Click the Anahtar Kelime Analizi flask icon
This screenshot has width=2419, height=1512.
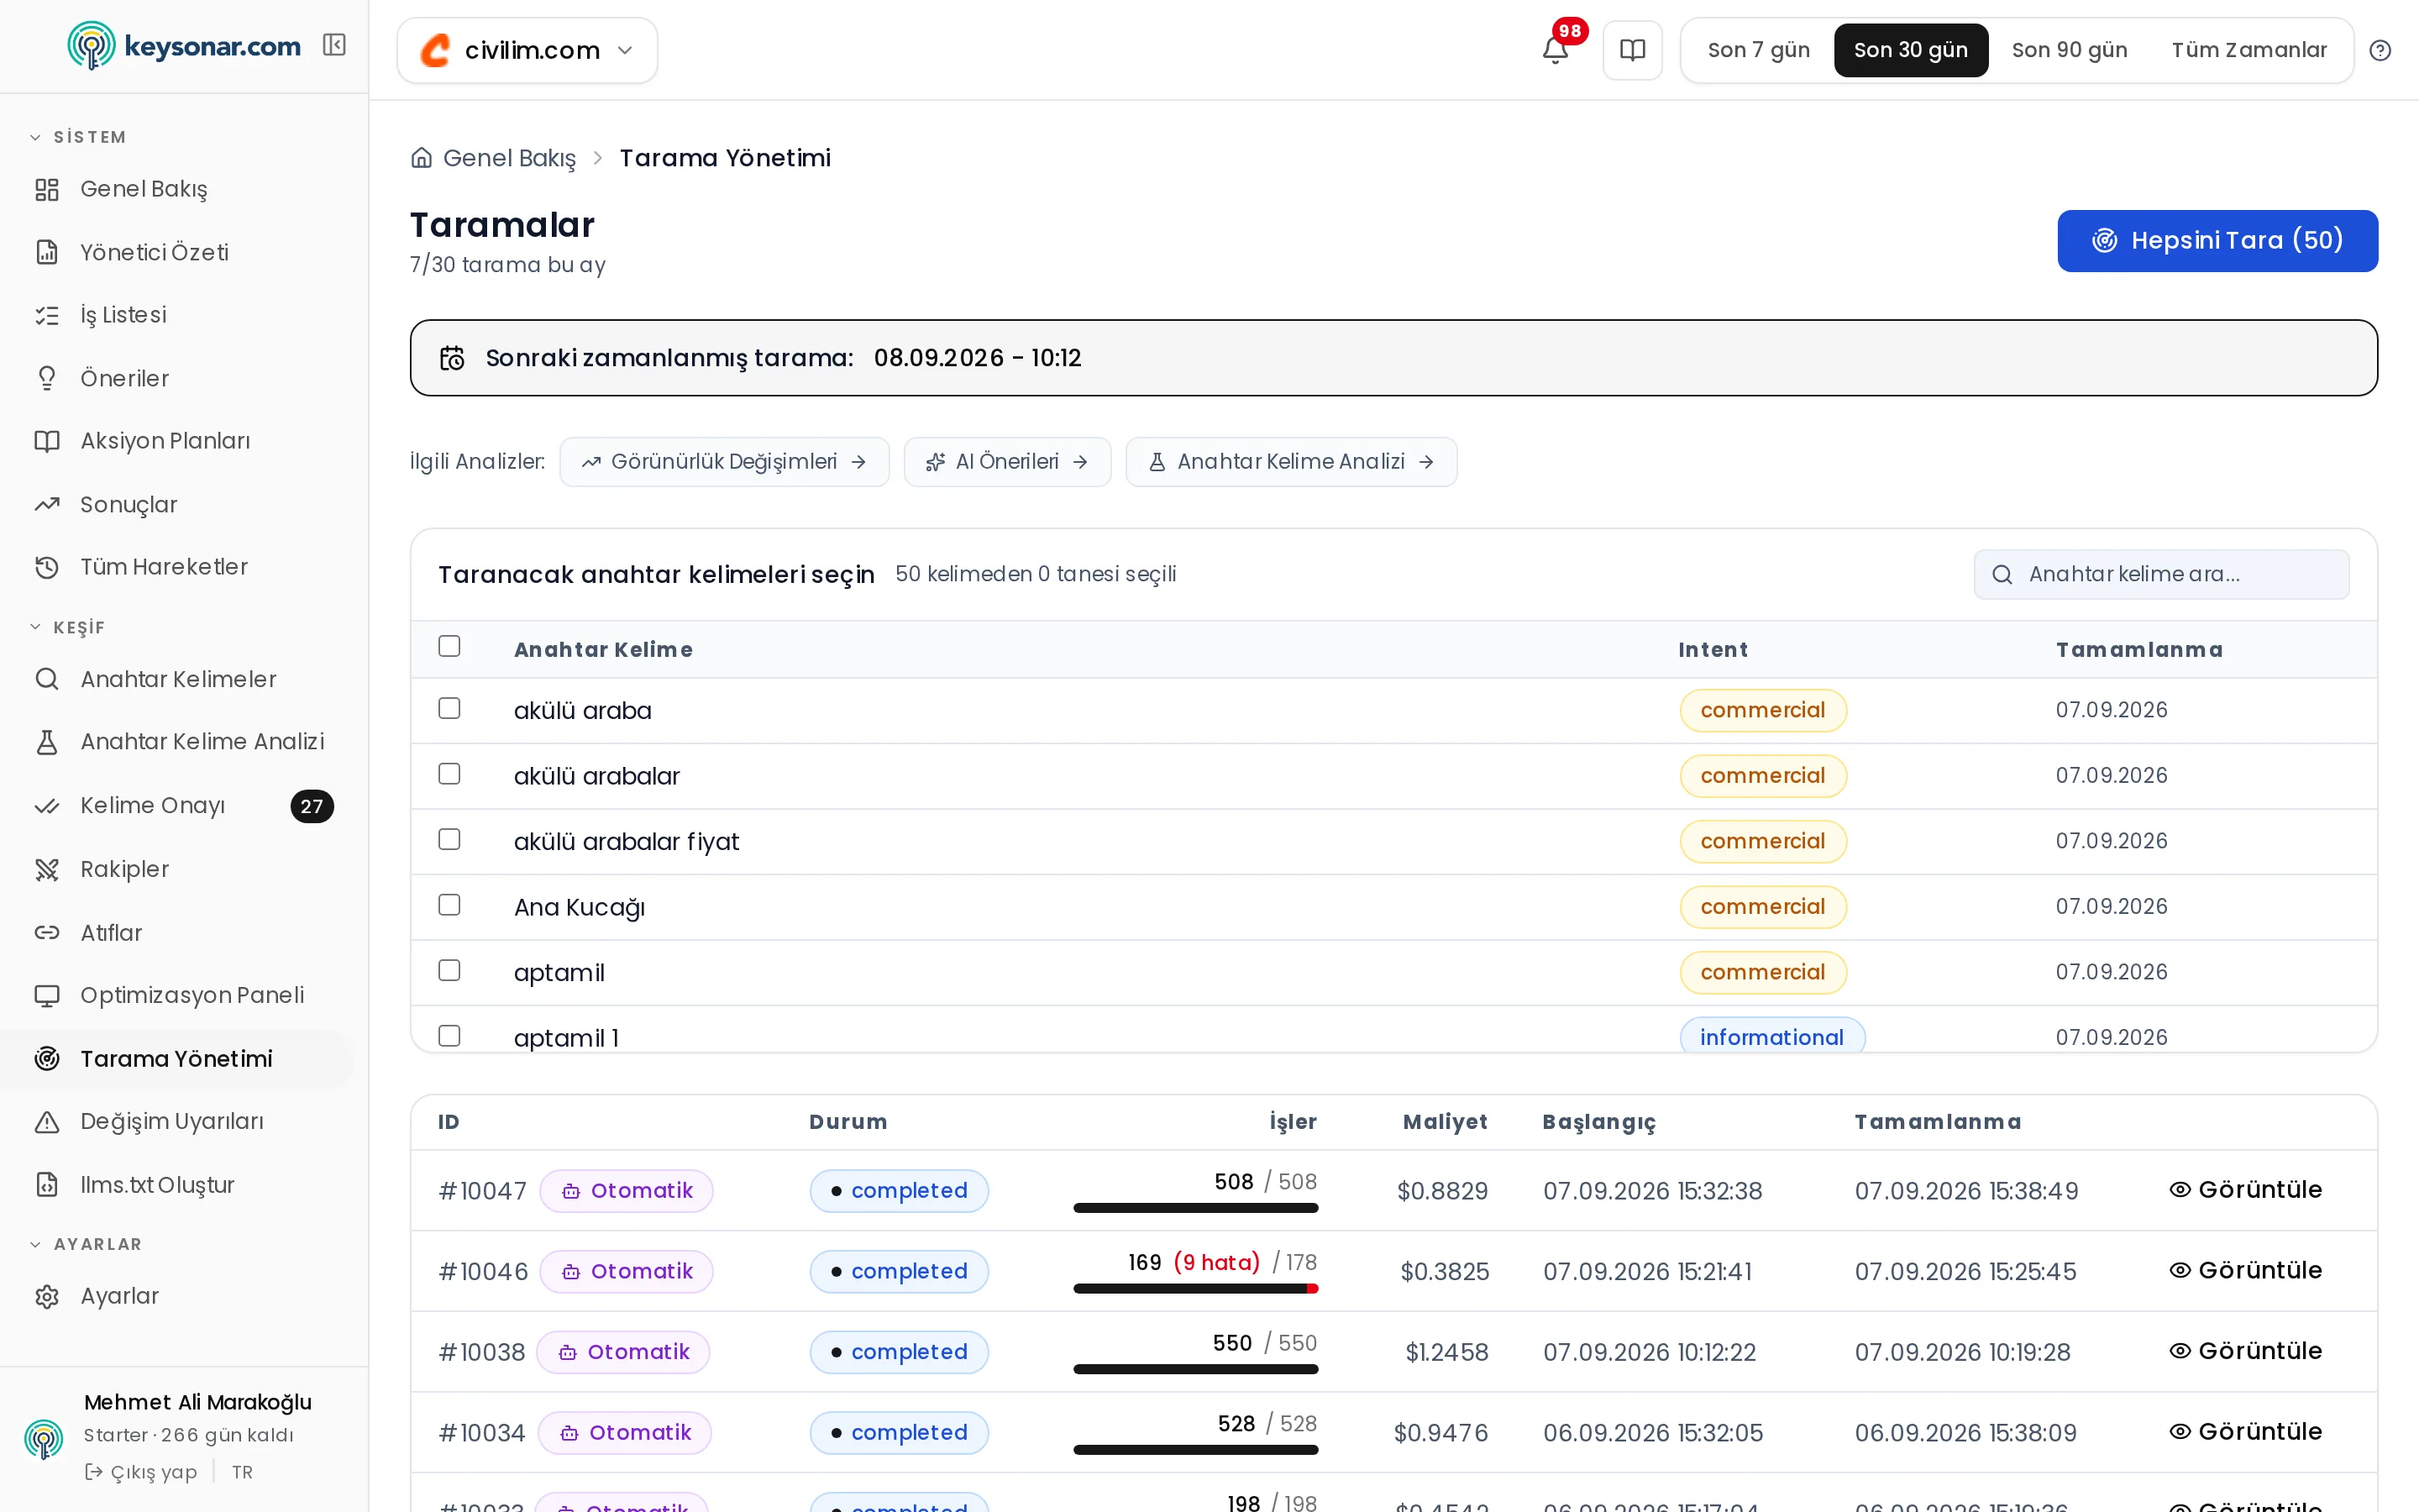(47, 742)
